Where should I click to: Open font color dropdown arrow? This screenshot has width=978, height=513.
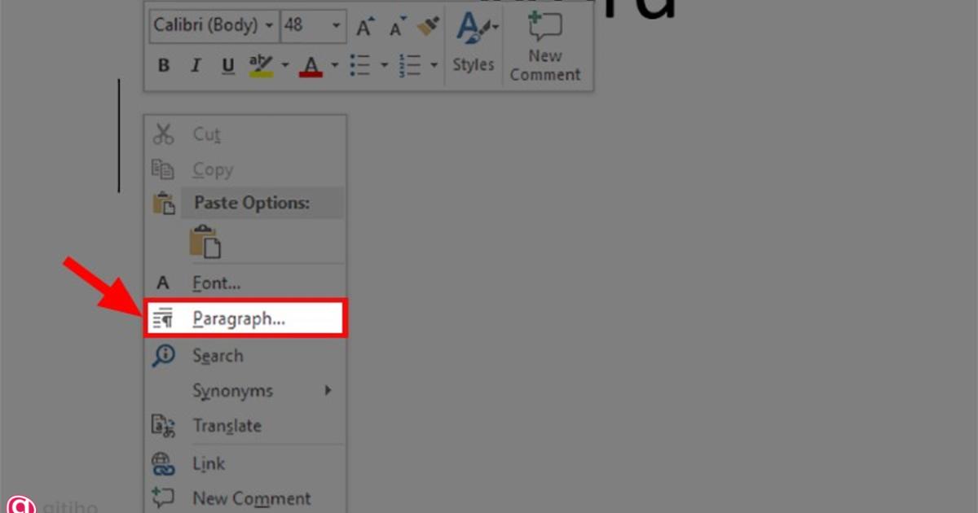pos(334,65)
